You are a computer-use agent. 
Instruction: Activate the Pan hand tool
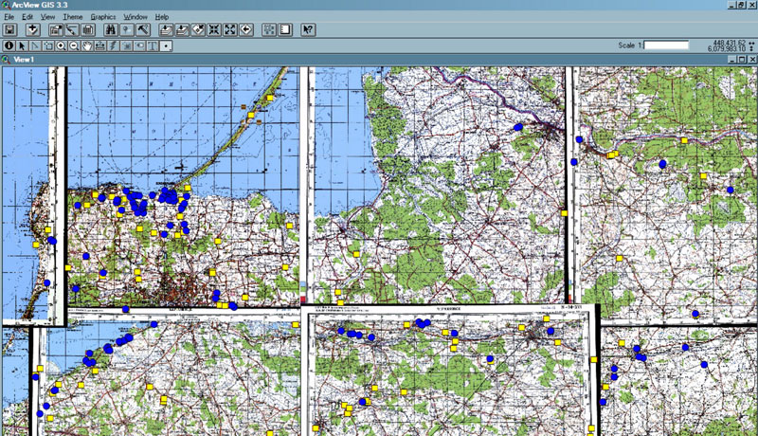pos(86,45)
